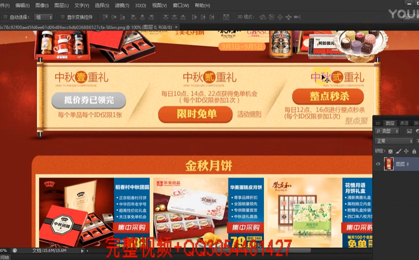Select the 3D zoom camera mode icon
419x260 pixels.
297,17
